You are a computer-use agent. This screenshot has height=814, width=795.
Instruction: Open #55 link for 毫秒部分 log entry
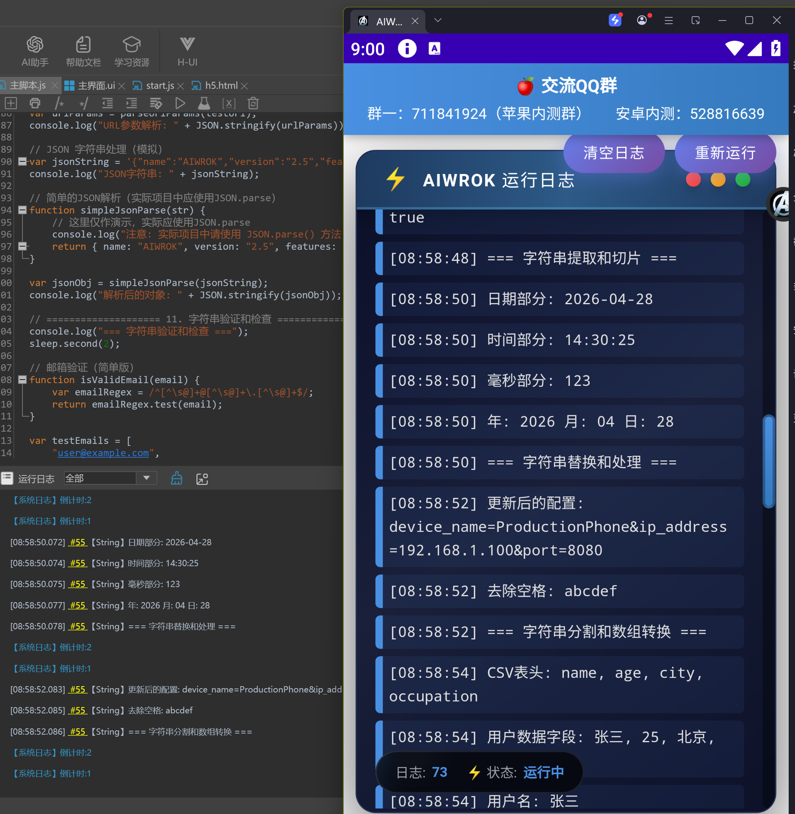pyautogui.click(x=78, y=584)
